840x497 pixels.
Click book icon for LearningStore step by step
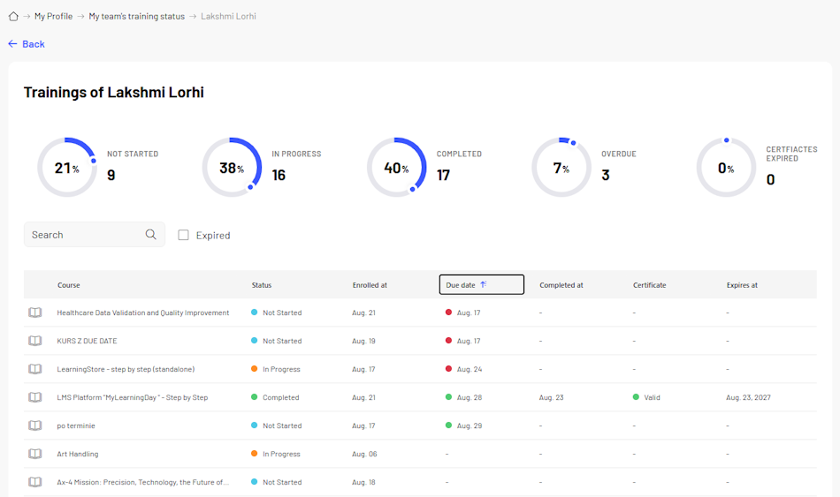point(34,369)
